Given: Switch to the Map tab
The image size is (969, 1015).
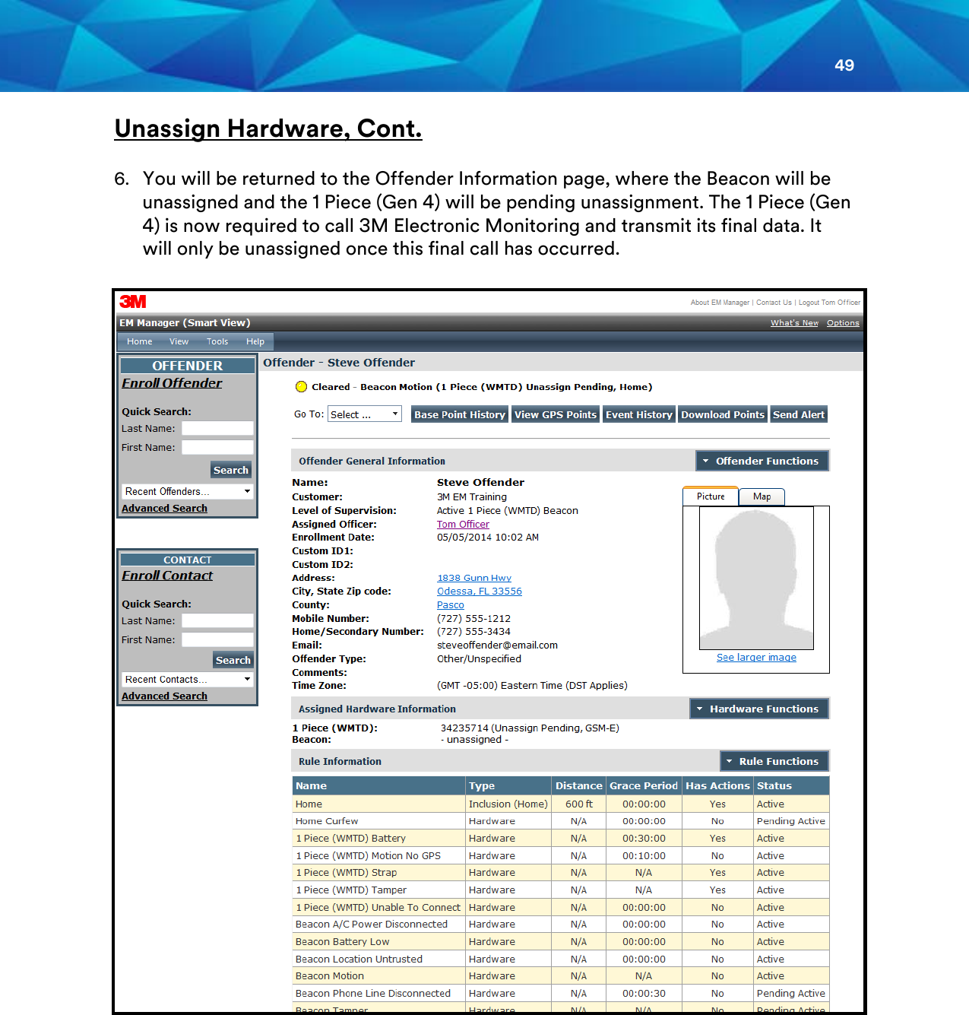Looking at the screenshot, I should click(x=762, y=496).
